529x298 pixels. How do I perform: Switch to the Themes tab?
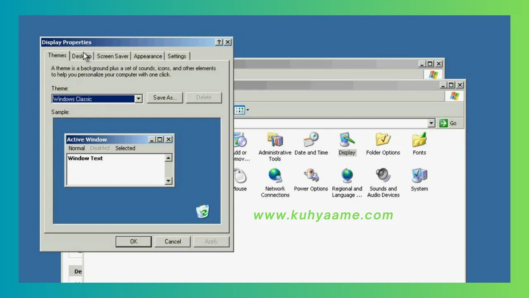point(57,55)
